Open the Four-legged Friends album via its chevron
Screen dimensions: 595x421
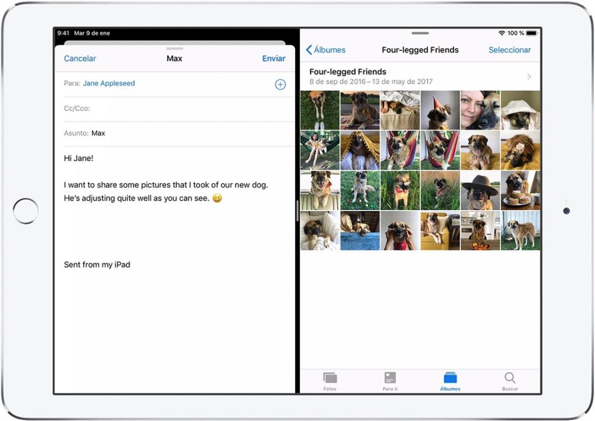point(528,76)
